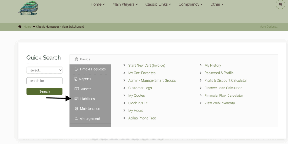The image size is (288, 144).
Task: Switch to the Management tab
Action: point(90,119)
